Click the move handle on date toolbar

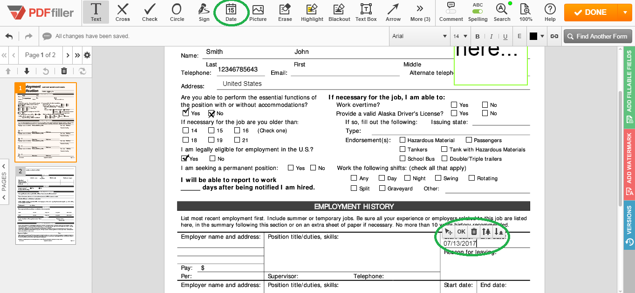click(x=448, y=231)
